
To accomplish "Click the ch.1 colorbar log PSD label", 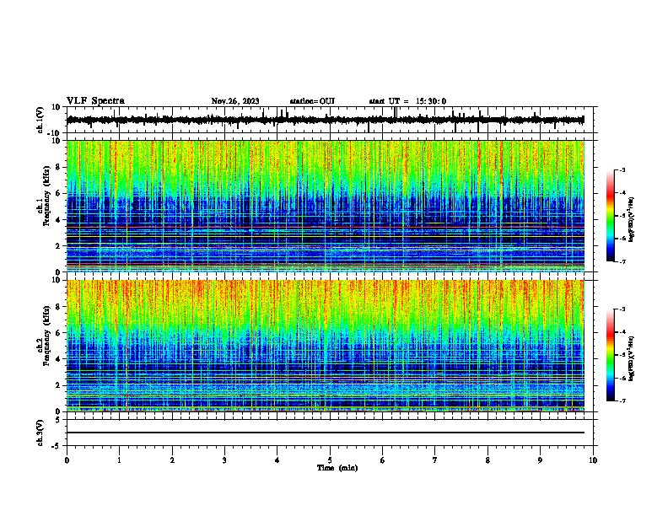I will click(632, 219).
